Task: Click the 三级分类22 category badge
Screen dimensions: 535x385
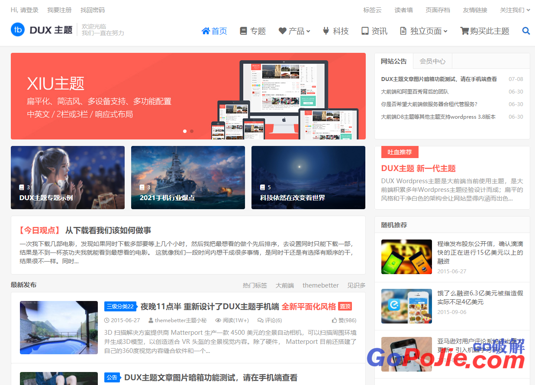Action: (120, 306)
